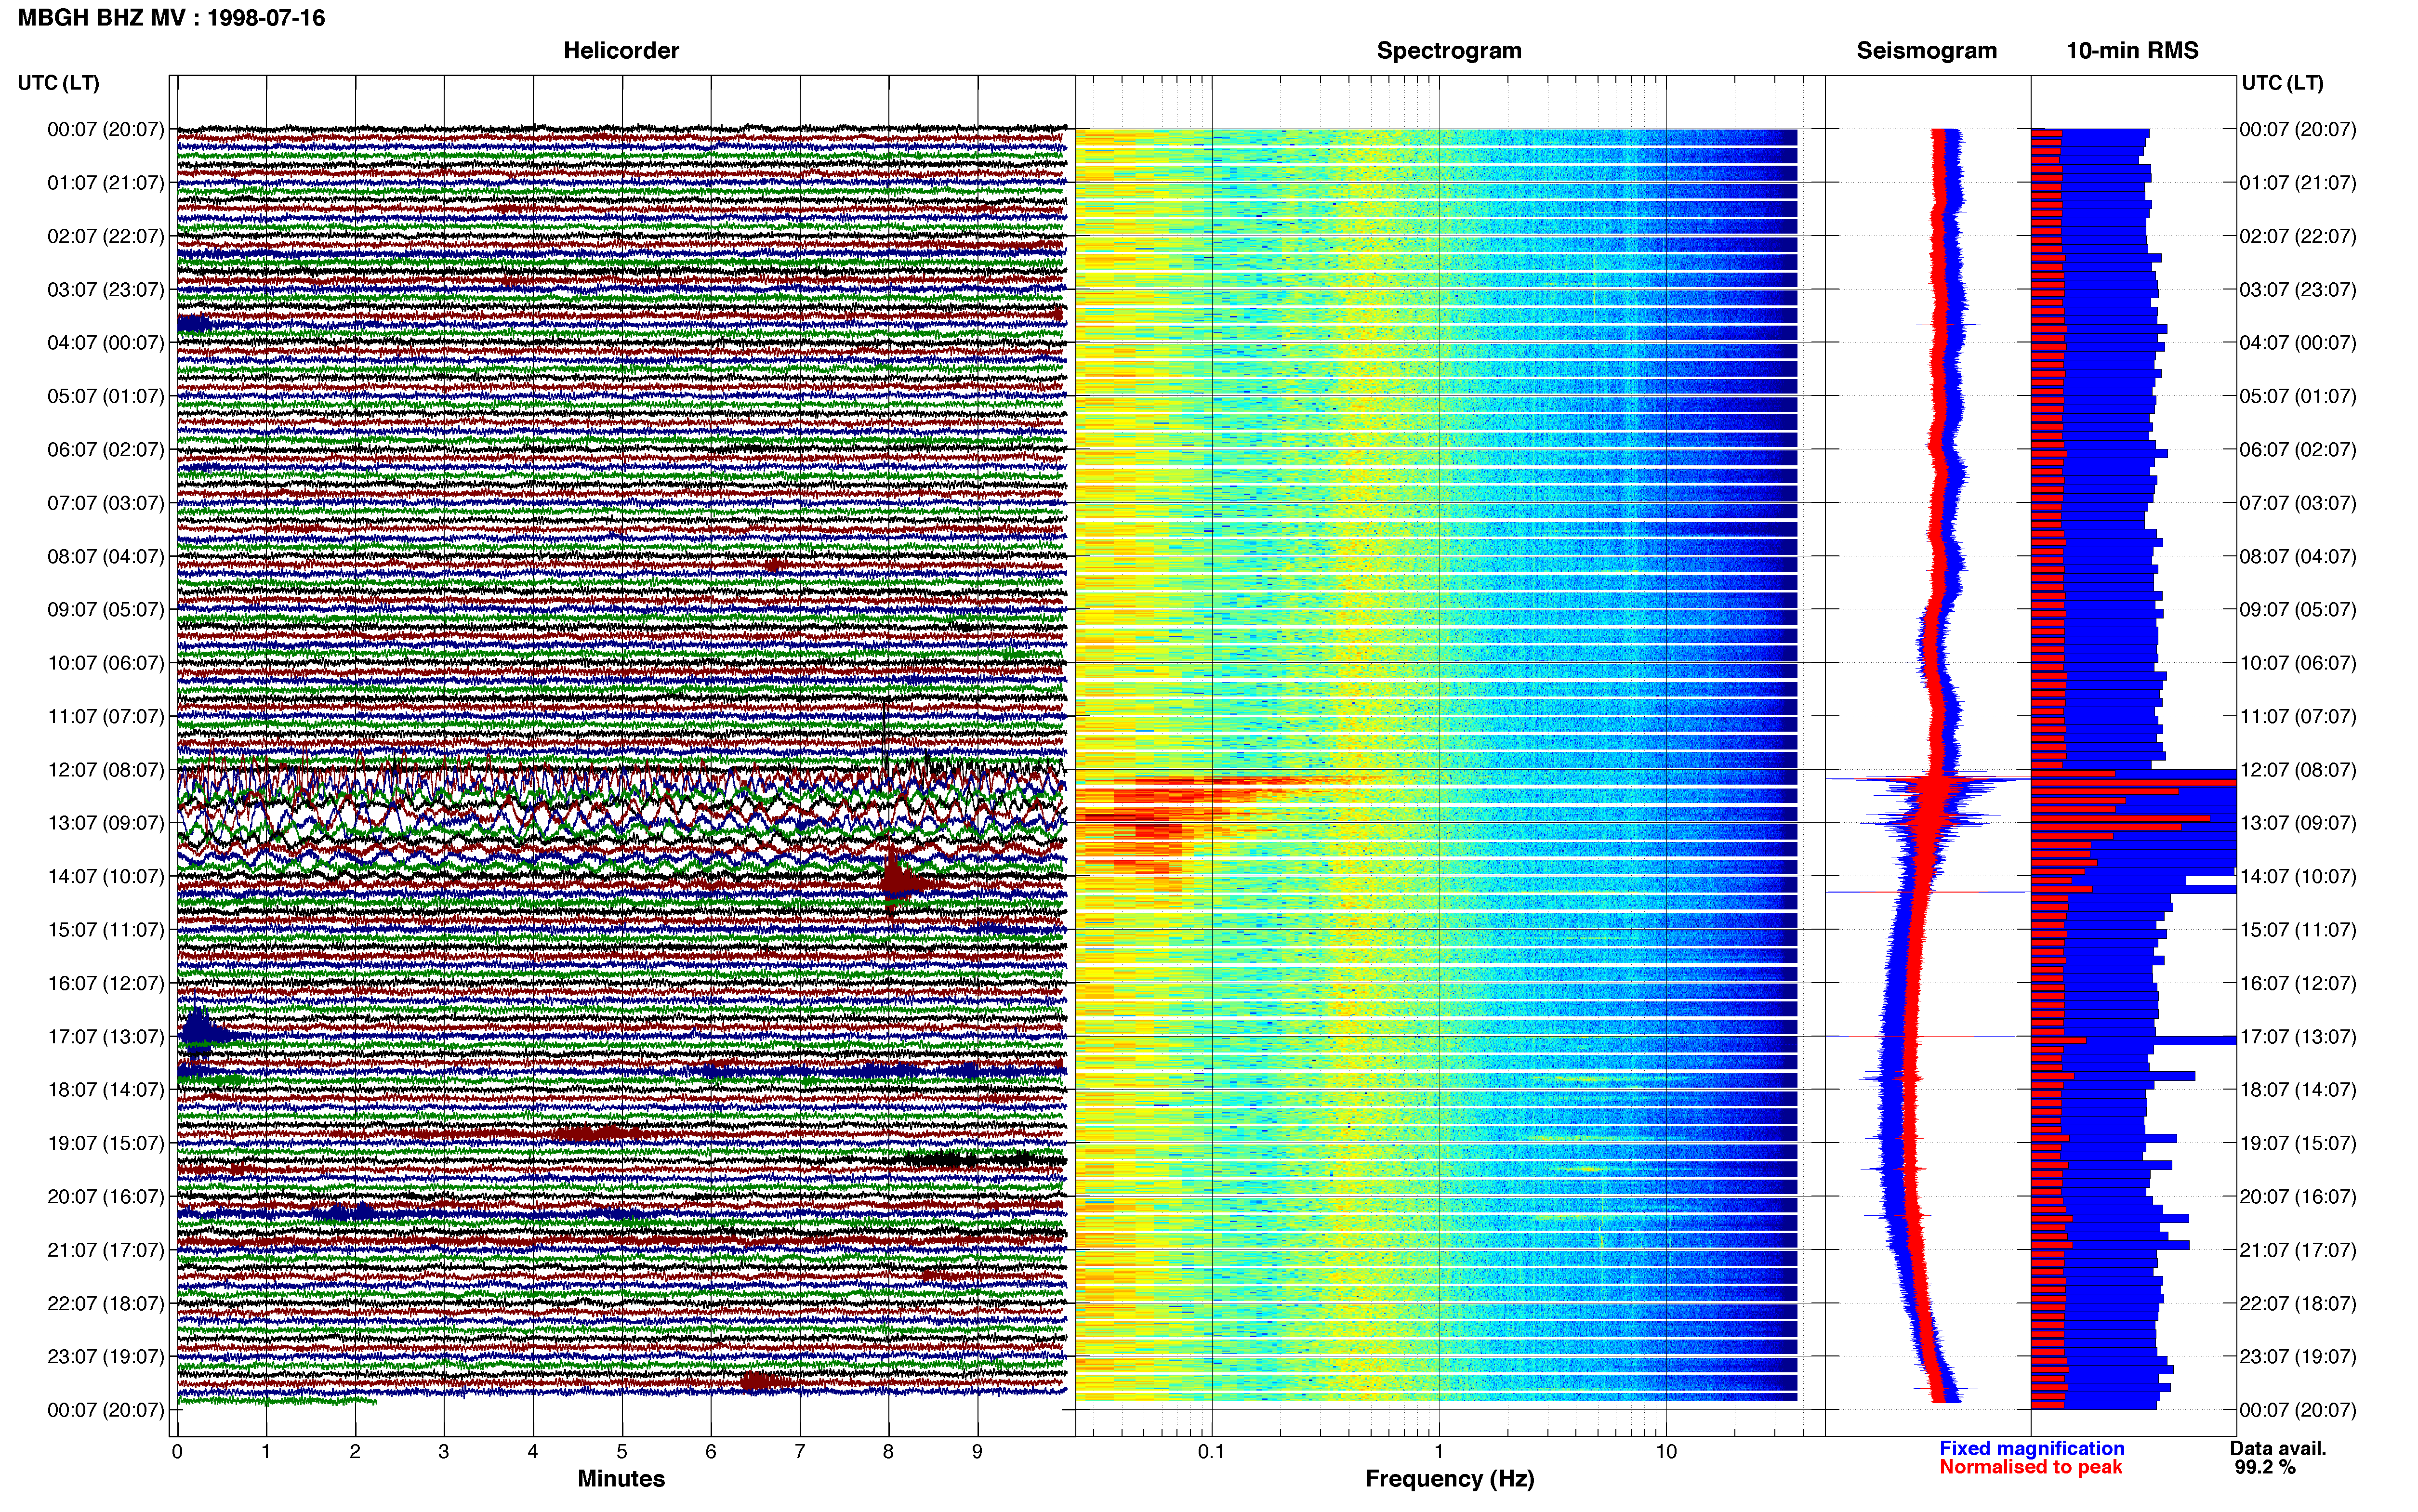Click the right 12:07 (08:07) time label

tap(2298, 770)
